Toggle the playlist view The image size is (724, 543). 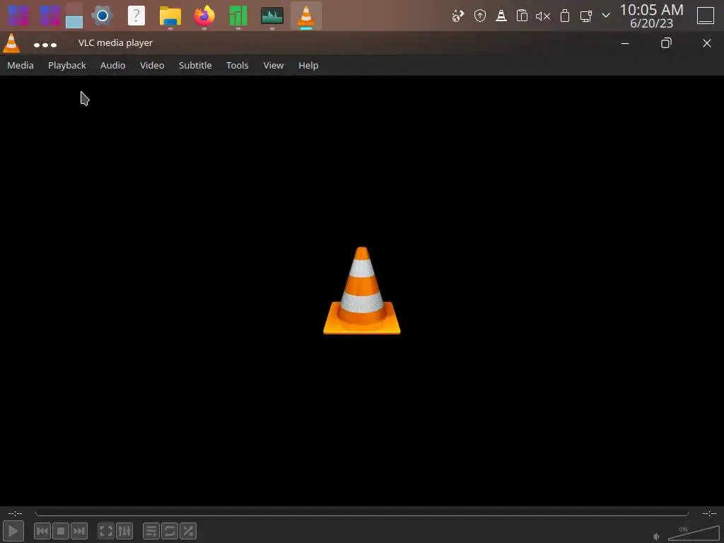(151, 531)
